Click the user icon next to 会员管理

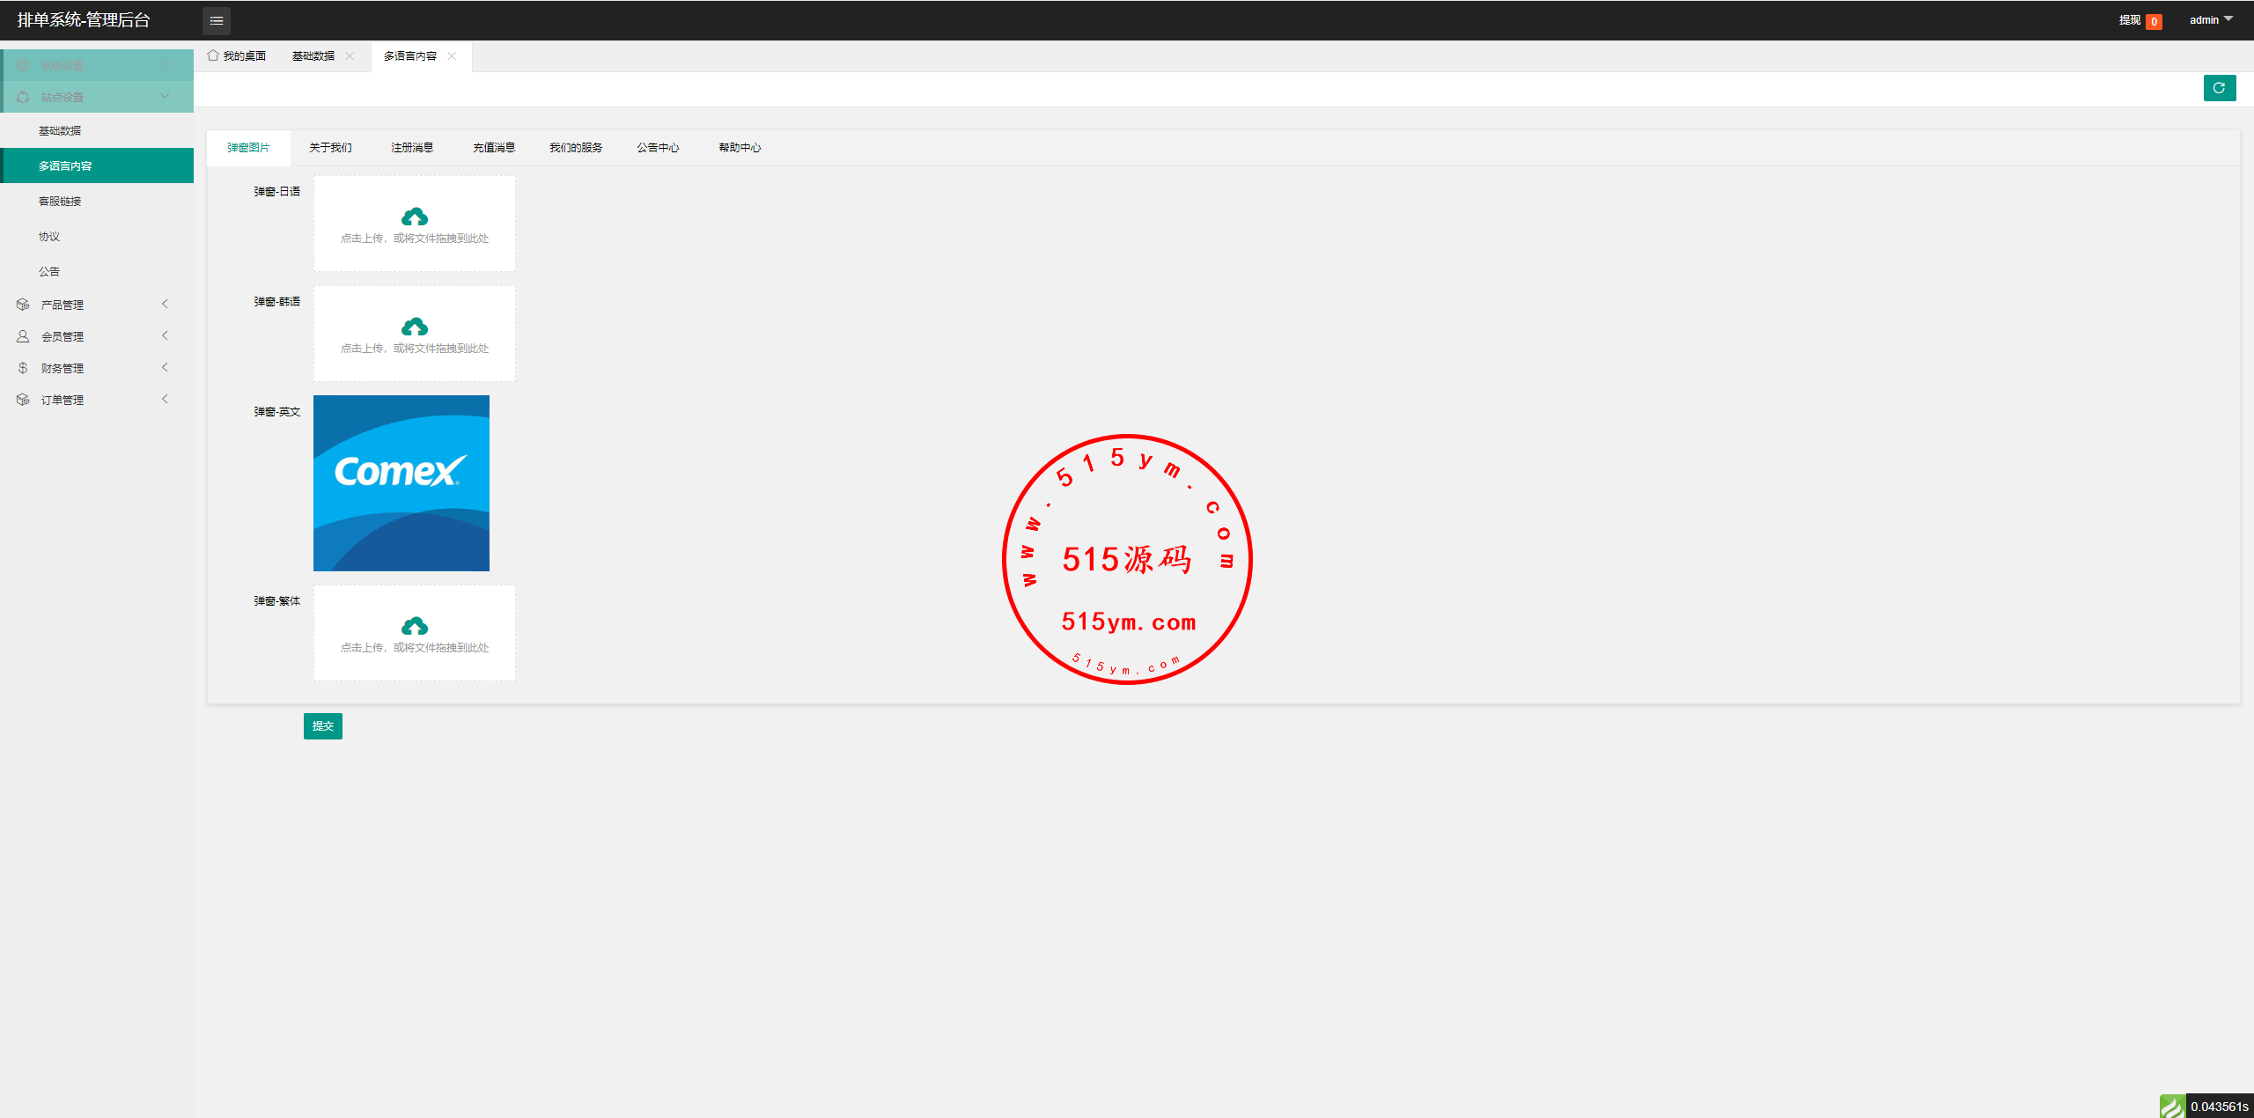[23, 336]
